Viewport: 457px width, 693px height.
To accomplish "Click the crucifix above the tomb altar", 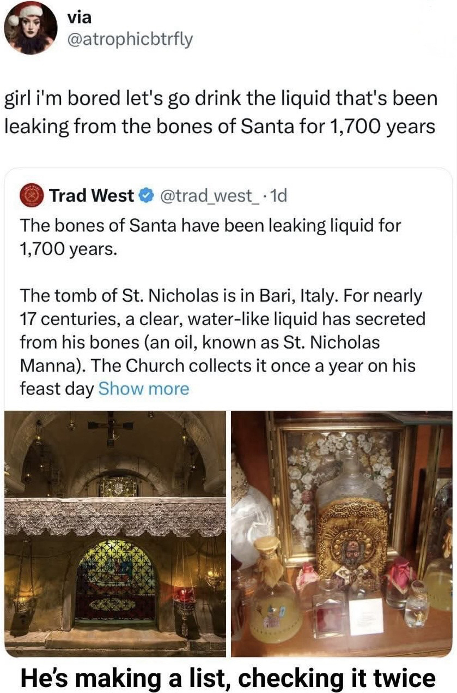I will (112, 426).
